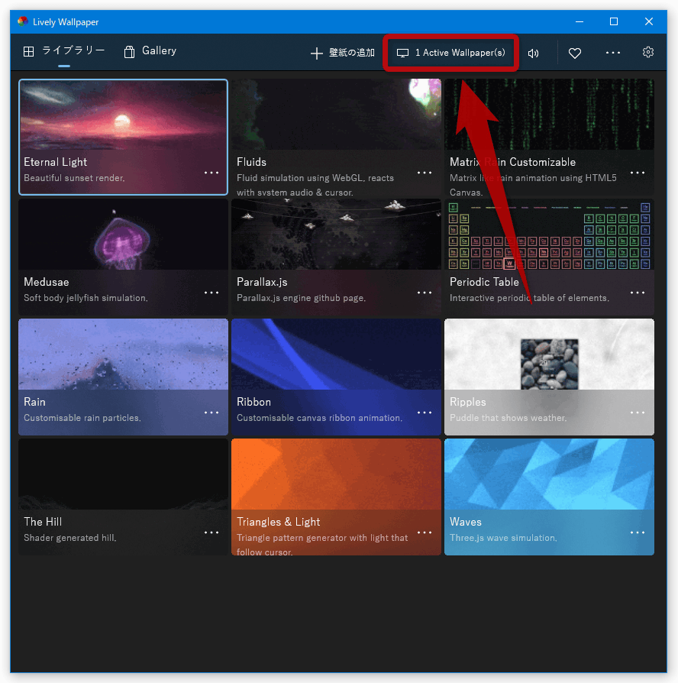Screen dimensions: 678x683
Task: Close the Lively Wallpaper window
Action: [649, 21]
